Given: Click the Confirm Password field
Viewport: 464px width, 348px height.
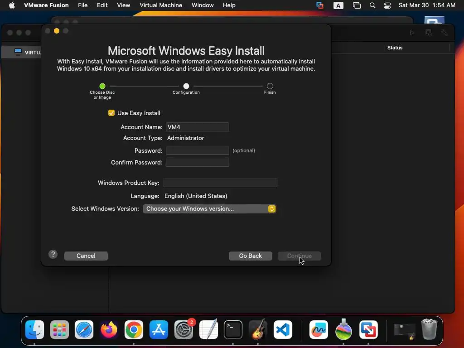Looking at the screenshot, I should 198,162.
